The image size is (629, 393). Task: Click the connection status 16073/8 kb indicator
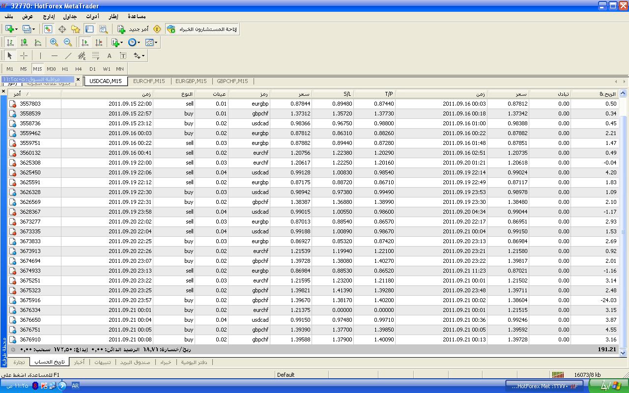tap(576, 374)
